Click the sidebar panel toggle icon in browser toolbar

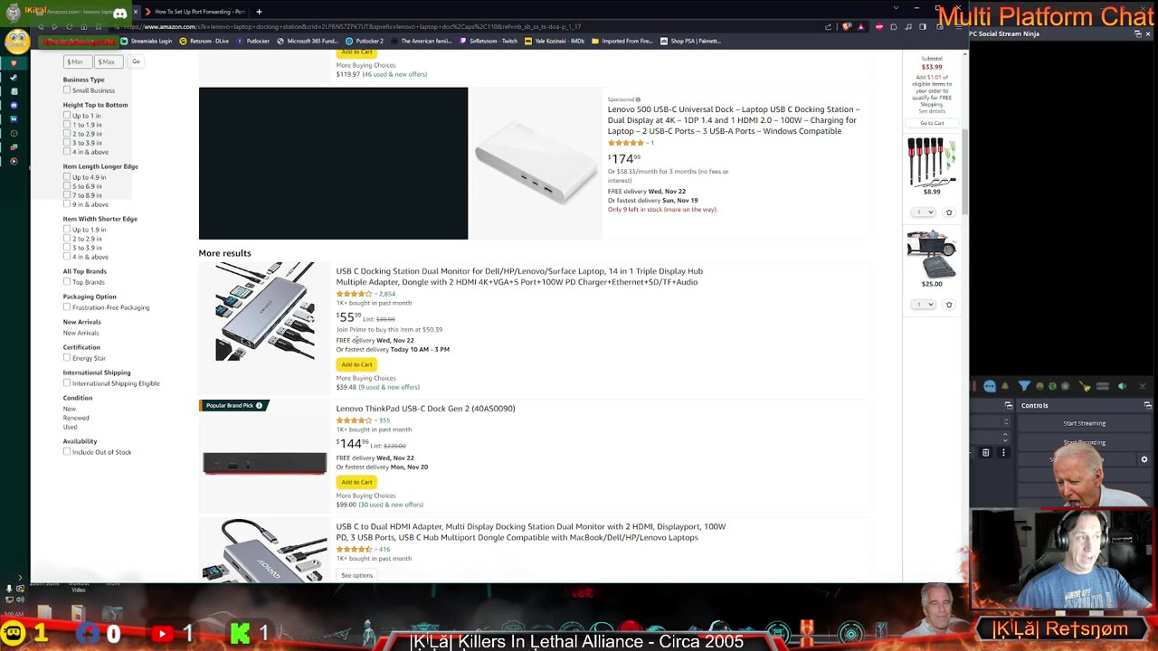923,26
